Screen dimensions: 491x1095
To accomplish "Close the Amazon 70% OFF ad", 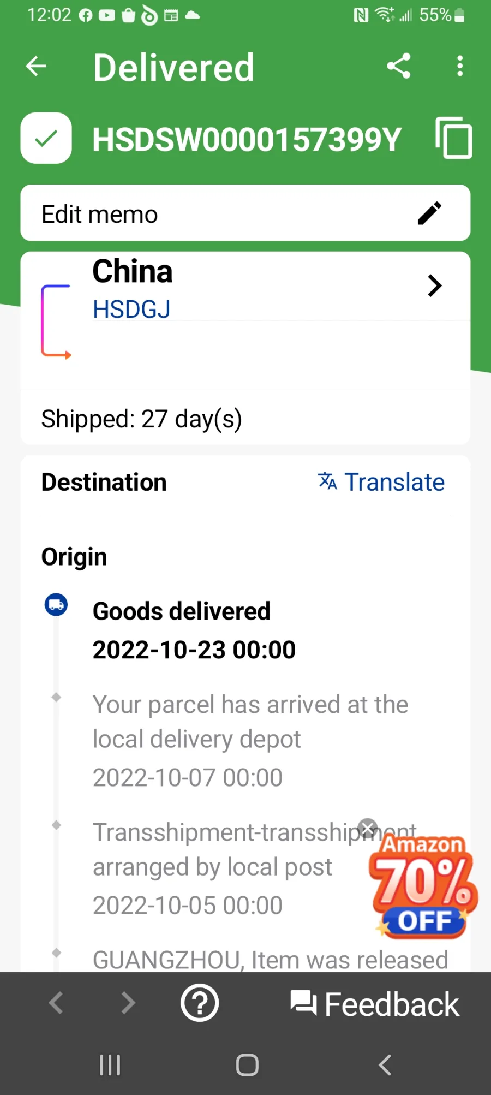I will (x=368, y=828).
